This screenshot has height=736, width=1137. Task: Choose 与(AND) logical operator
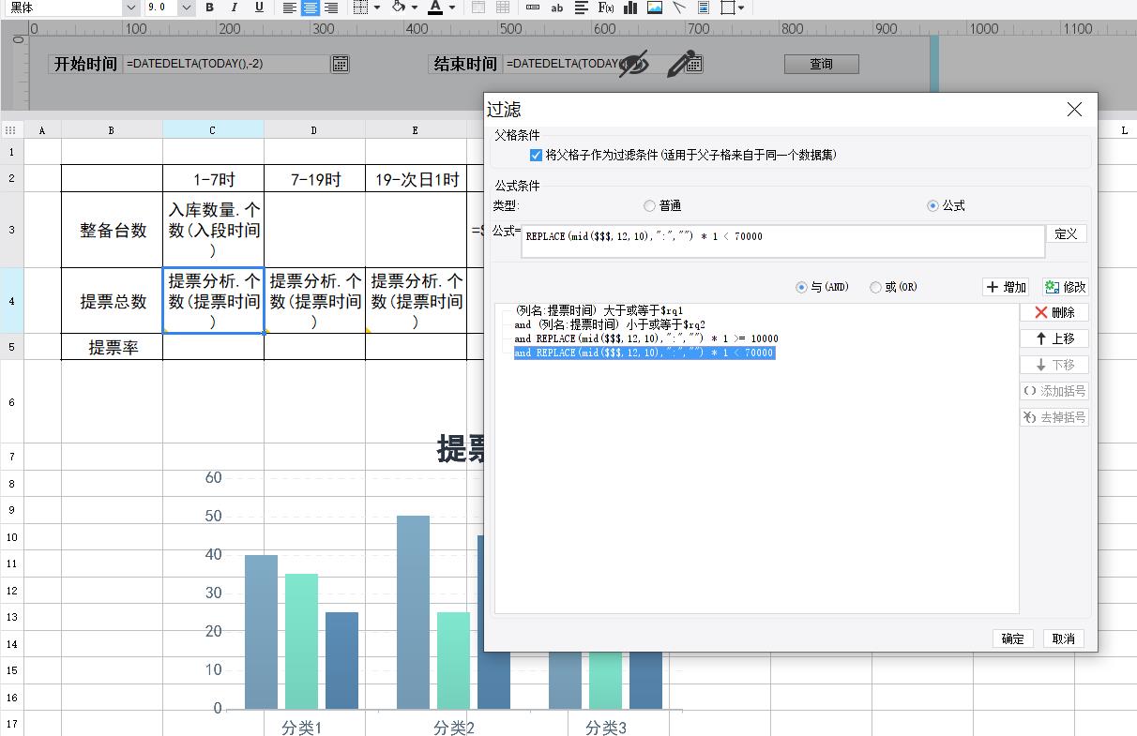[x=801, y=287]
